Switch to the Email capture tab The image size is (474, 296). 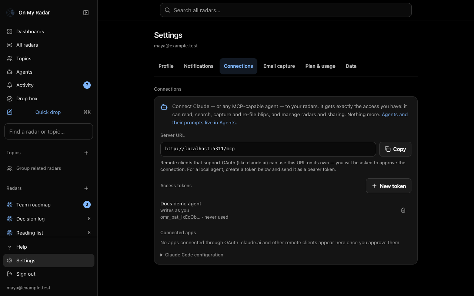[279, 66]
